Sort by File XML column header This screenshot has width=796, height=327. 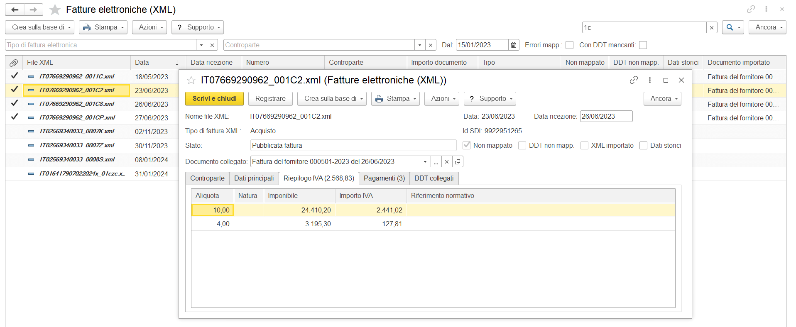coord(76,63)
